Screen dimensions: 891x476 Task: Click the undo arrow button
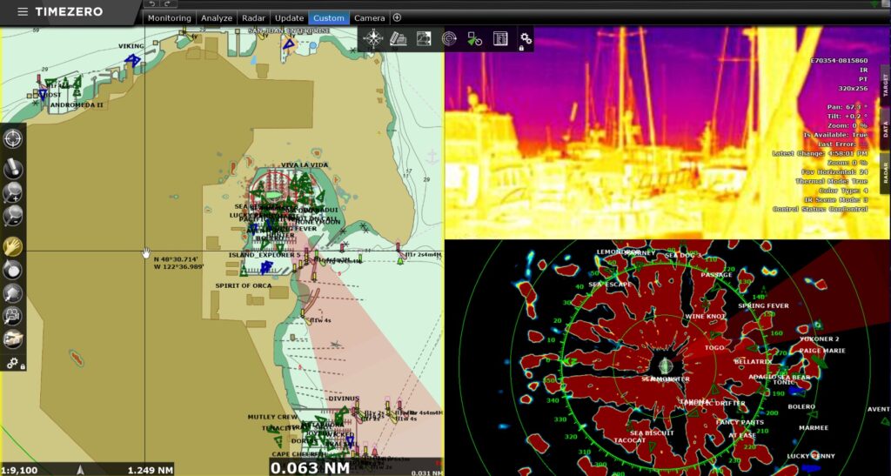click(151, 4)
